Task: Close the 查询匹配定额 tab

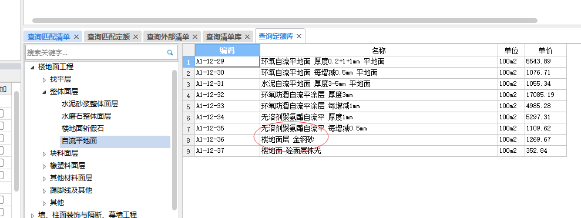Action: click(x=136, y=36)
